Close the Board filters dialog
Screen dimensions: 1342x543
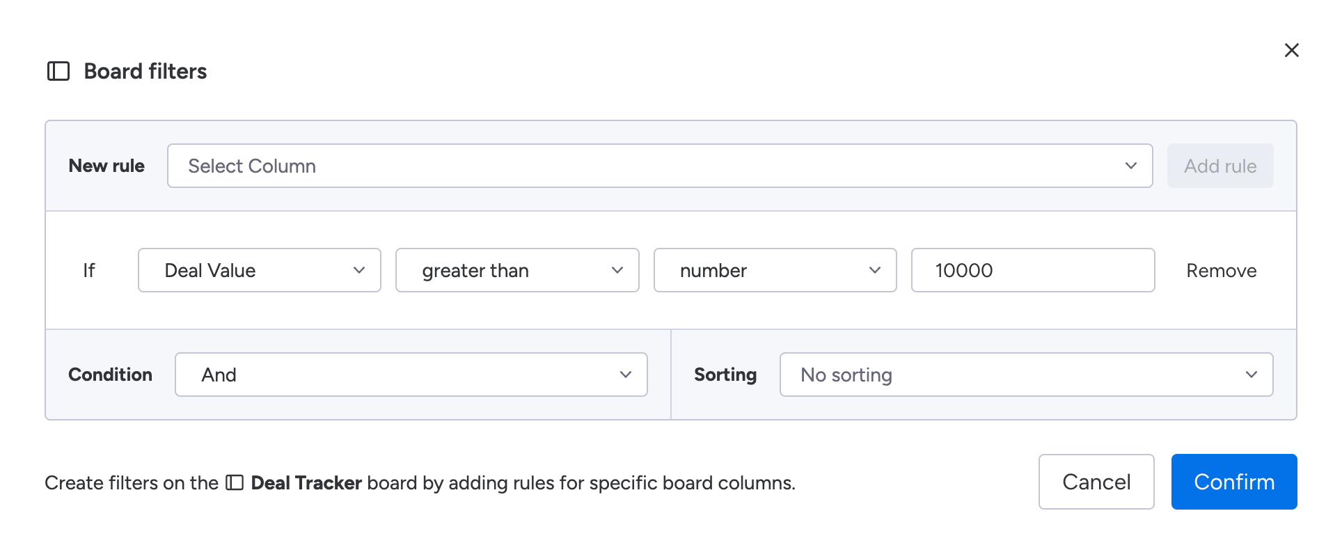(x=1291, y=50)
